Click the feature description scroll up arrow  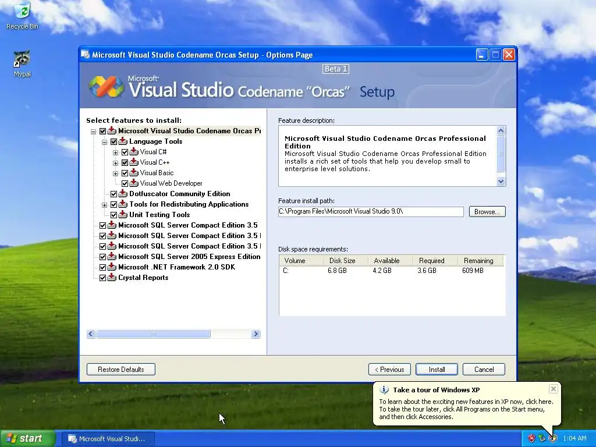click(x=501, y=131)
